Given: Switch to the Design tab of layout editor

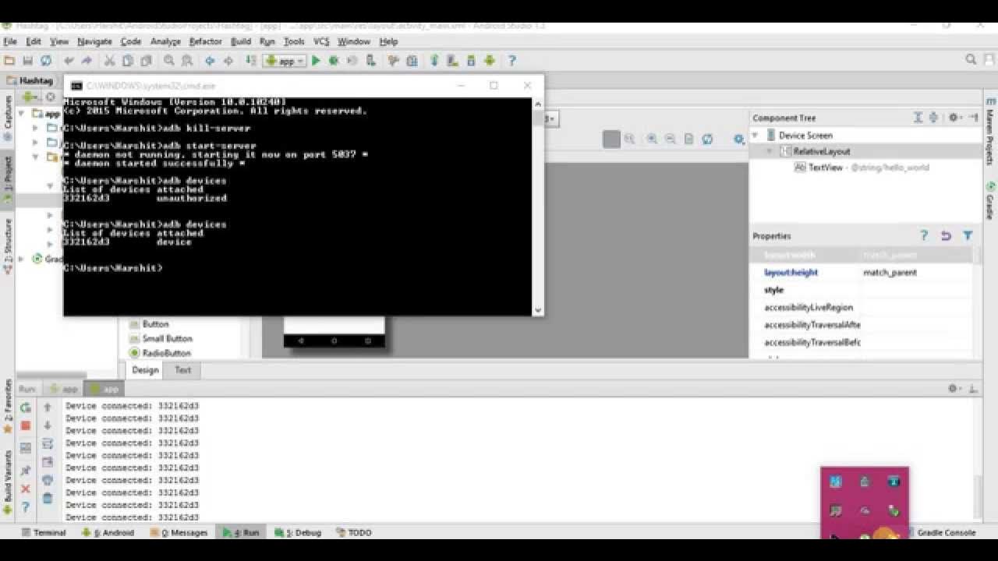Looking at the screenshot, I should (145, 370).
